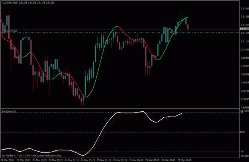Click the 0.90935 price axis label
249x162 pixels.
pos(245,66)
